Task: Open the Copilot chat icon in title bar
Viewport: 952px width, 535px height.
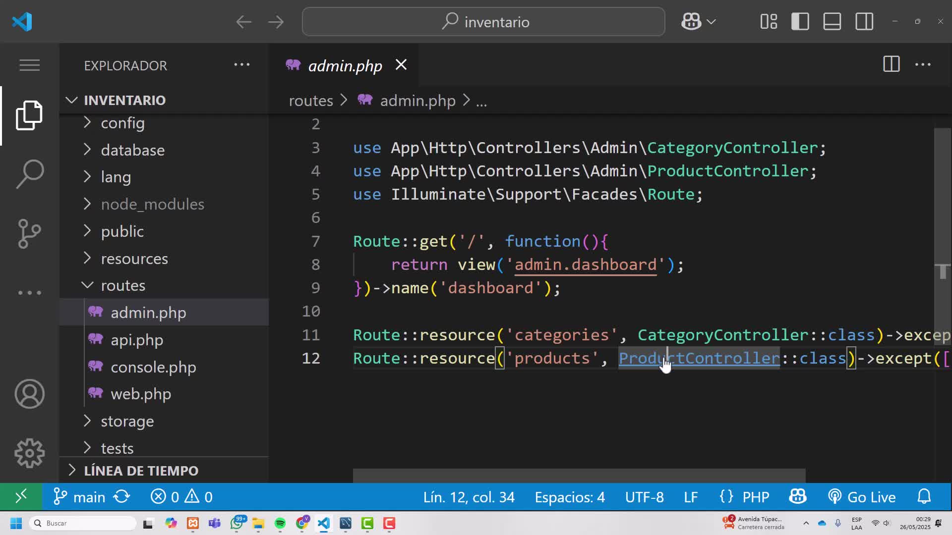Action: pos(691,22)
